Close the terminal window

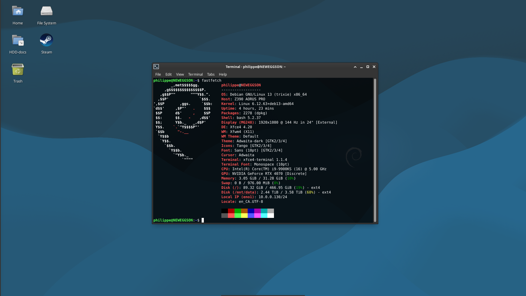(x=374, y=67)
